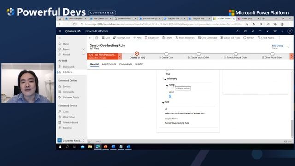The height and width of the screenshot is (166, 295).
Task: Expand the header owner chevron
Action: click(x=288, y=47)
